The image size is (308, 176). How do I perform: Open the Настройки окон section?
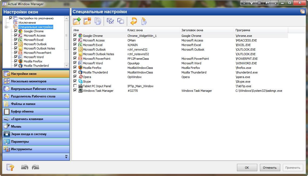click(36, 74)
